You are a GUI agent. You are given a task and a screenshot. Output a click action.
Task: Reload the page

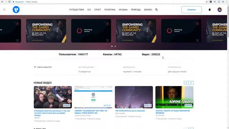coord(9,2)
